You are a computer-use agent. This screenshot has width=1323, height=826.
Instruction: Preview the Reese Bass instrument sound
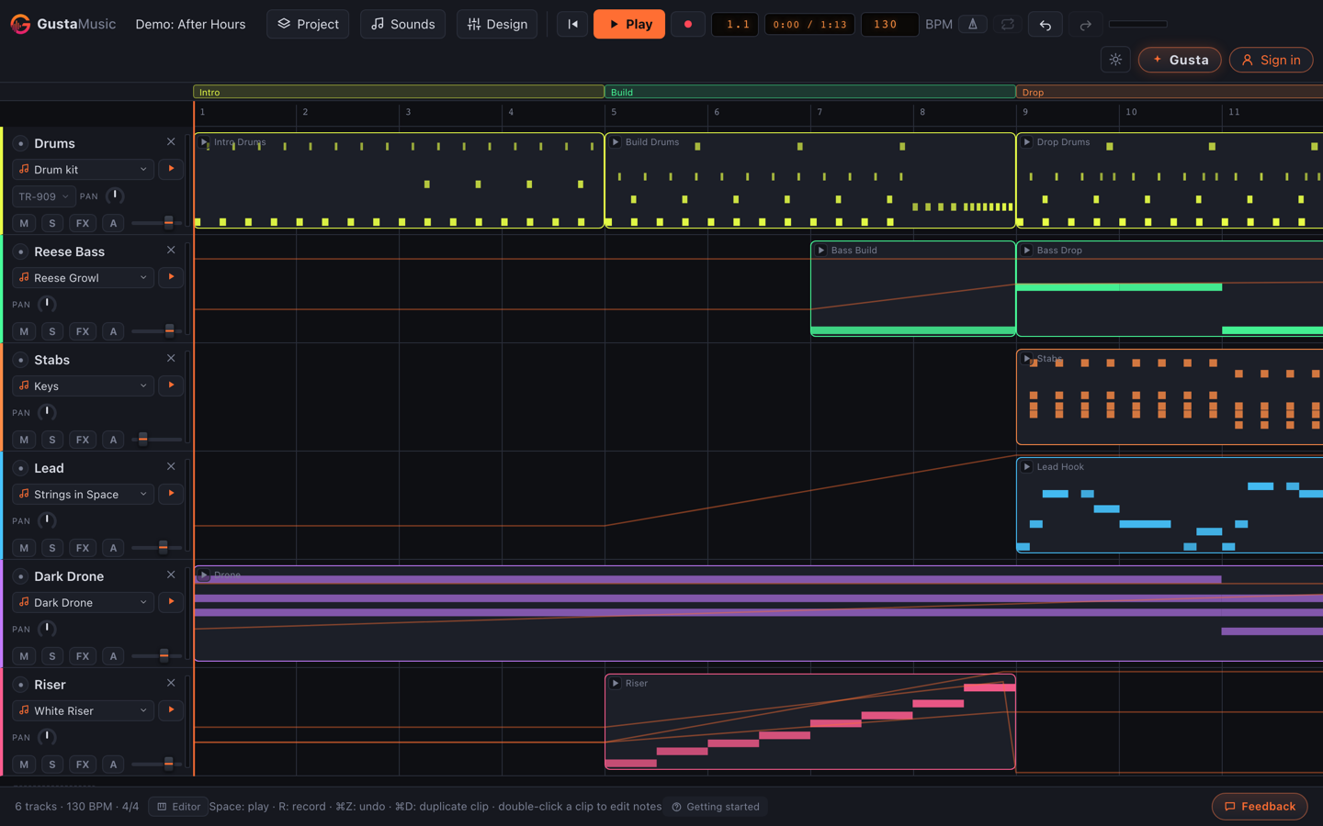pyautogui.click(x=171, y=277)
